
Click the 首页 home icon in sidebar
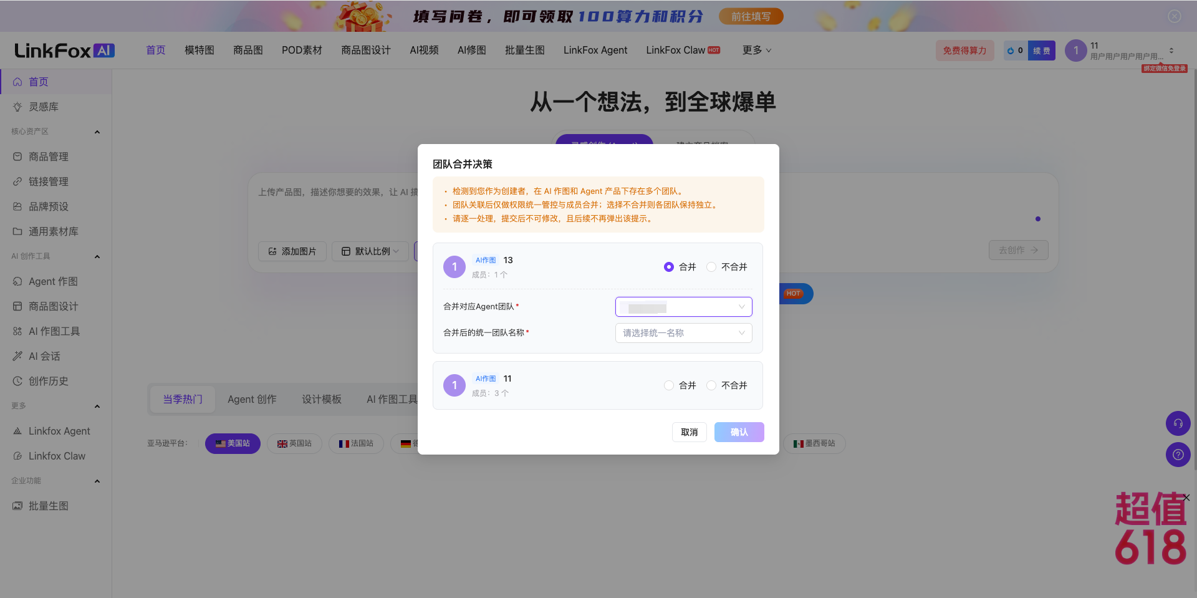17,82
